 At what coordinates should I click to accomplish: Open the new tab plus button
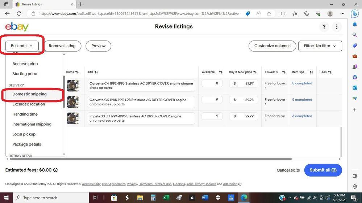tap(80, 4)
